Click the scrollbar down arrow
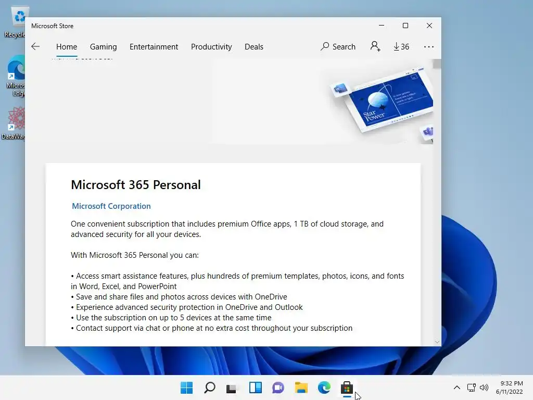Screen dimensions: 533x400 click(437, 342)
